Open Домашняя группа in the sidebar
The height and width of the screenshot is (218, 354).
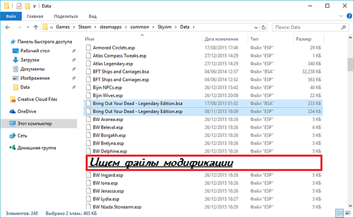coord(37,148)
